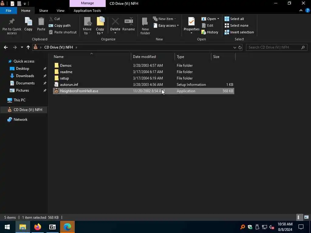Open the Open button dropdown arrow
This screenshot has width=311, height=233.
point(218,19)
